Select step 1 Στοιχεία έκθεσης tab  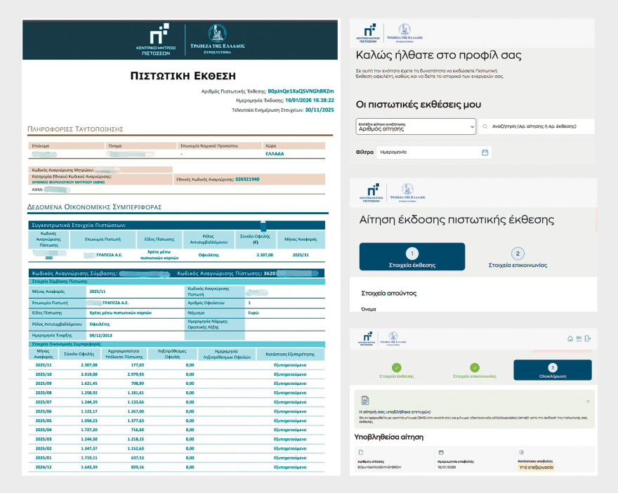point(412,258)
